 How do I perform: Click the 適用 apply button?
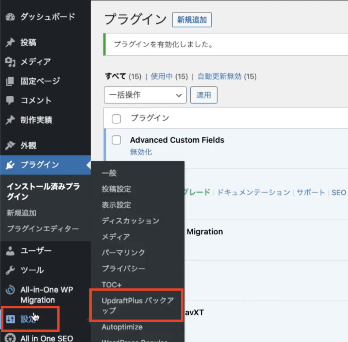pos(204,95)
